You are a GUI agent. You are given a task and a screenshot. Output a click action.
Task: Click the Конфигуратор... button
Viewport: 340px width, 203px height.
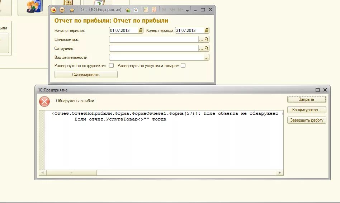[307, 110]
